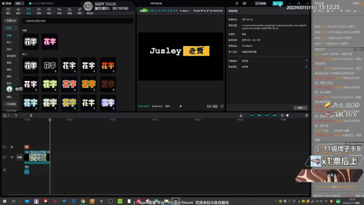Screen dimensions: 364x205
Task: Open the layout dropdown in title bar
Action: (245, 4)
